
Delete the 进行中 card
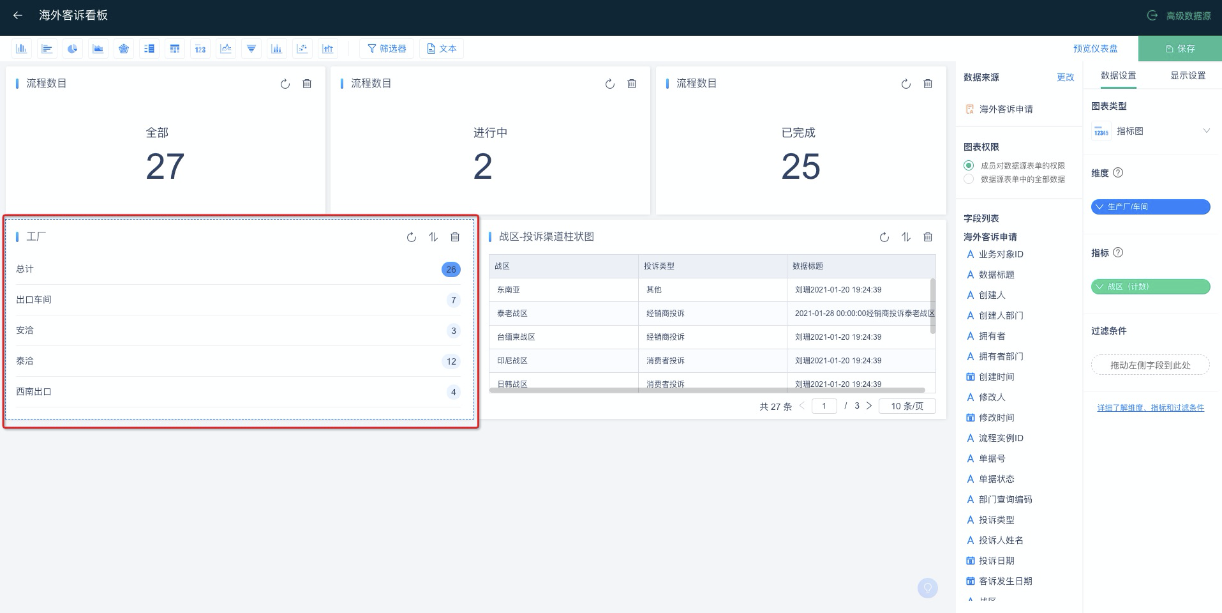click(632, 84)
